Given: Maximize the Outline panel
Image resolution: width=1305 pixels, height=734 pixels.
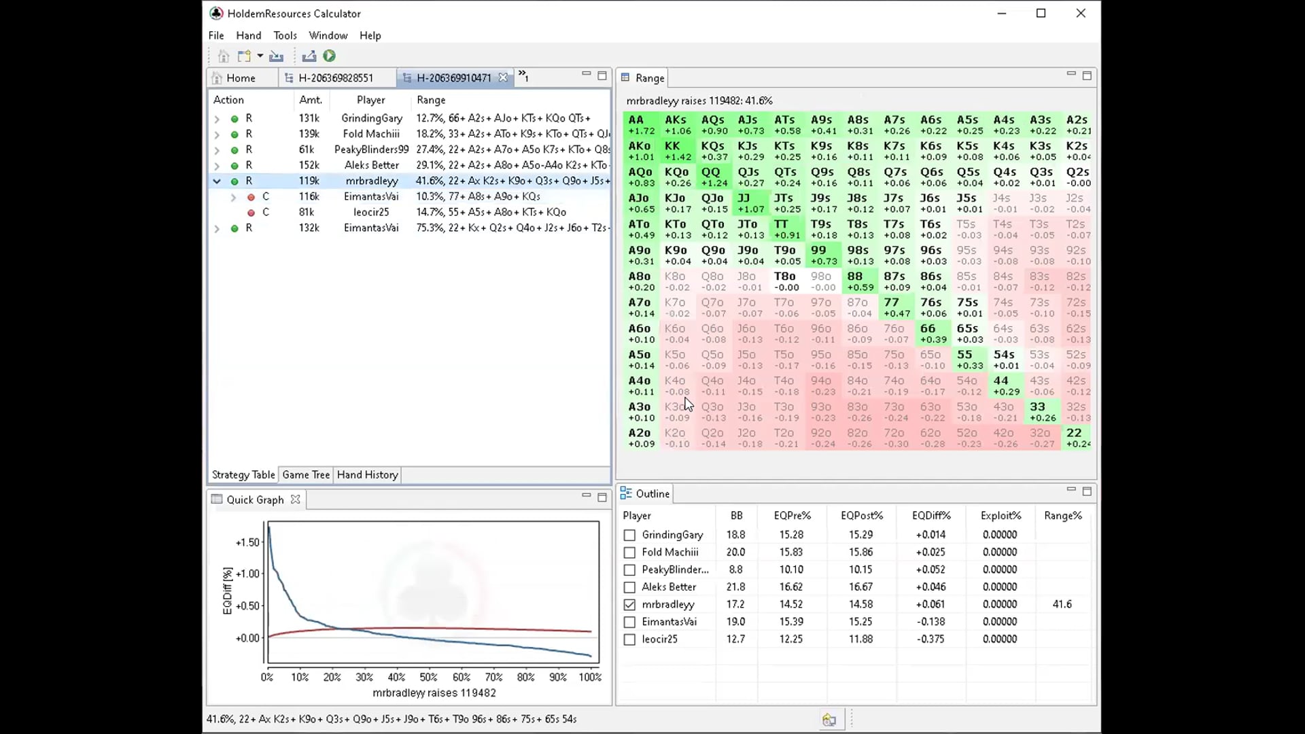Looking at the screenshot, I should pyautogui.click(x=1087, y=491).
